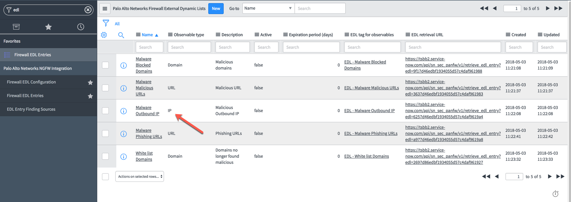Preview White list Domains record info icon
The width and height of the screenshot is (571, 202).
123,156
